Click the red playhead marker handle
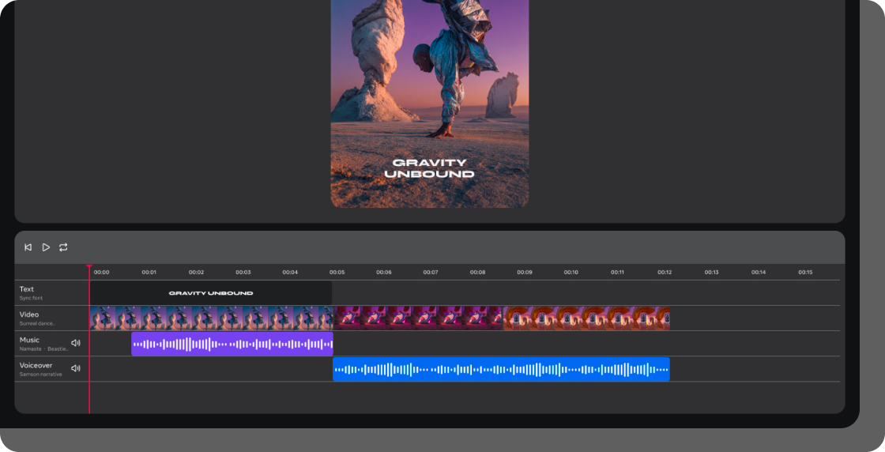The height and width of the screenshot is (452, 885). click(89, 266)
